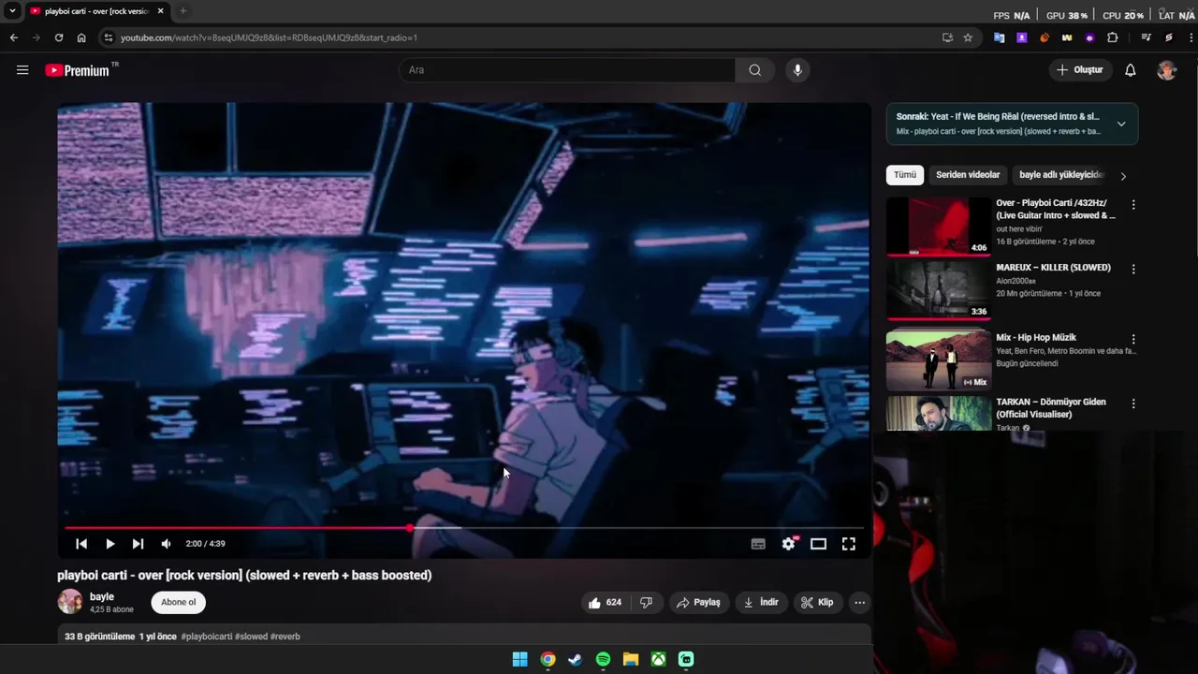The height and width of the screenshot is (674, 1198).
Task: Open Mix - Hip Hop Müzik thumbnail
Action: coord(939,360)
